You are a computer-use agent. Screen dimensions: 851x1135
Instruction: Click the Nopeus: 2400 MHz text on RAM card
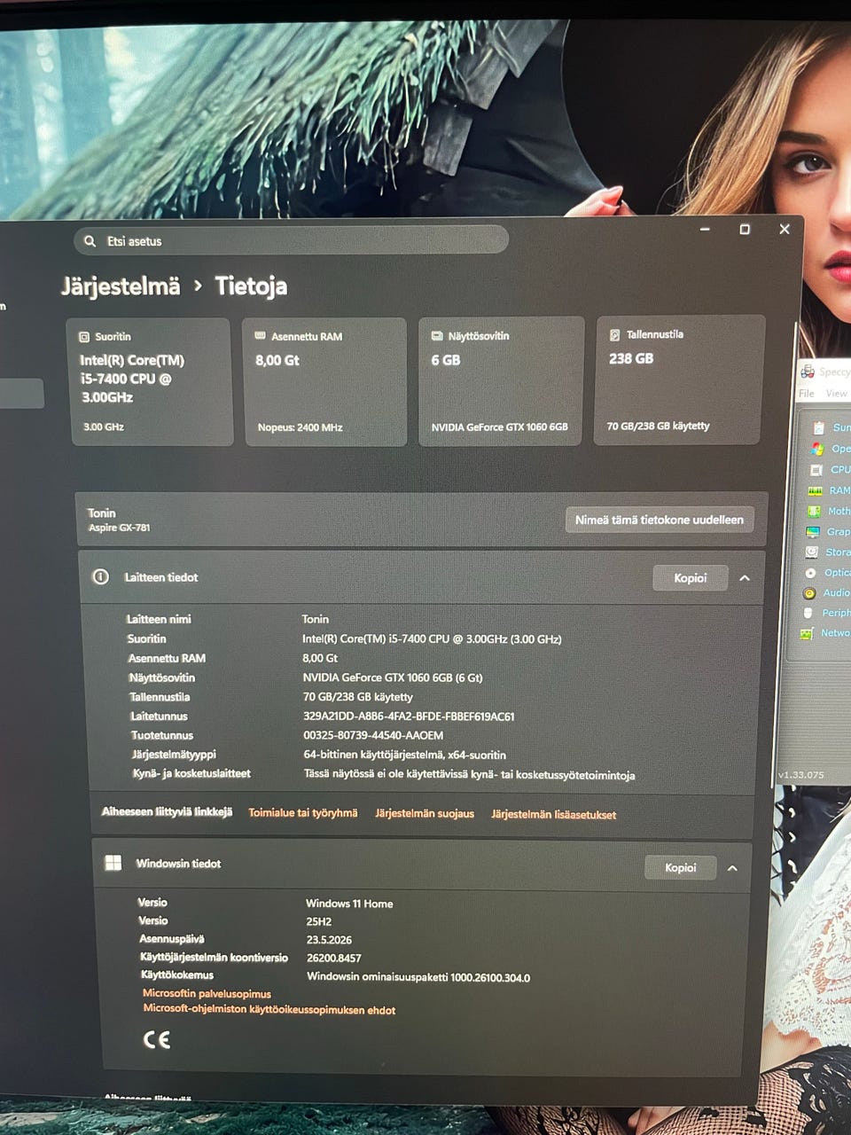[x=300, y=427]
